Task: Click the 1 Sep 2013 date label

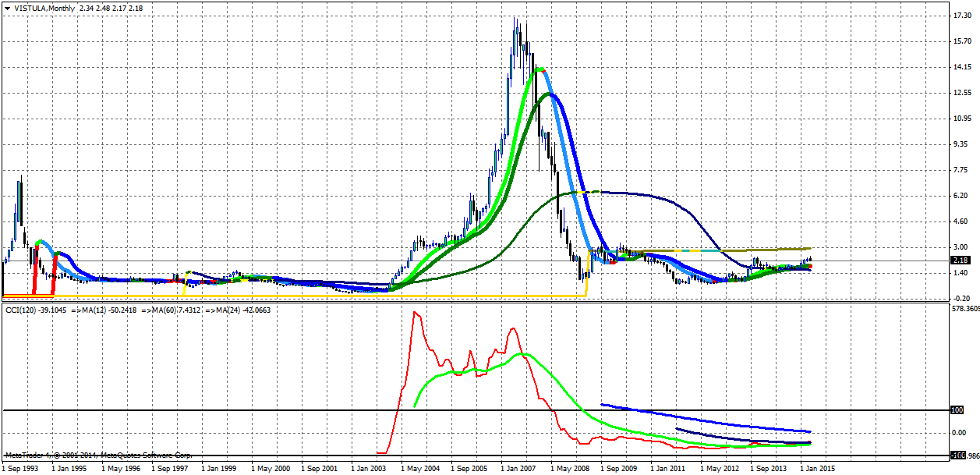Action: 769,469
